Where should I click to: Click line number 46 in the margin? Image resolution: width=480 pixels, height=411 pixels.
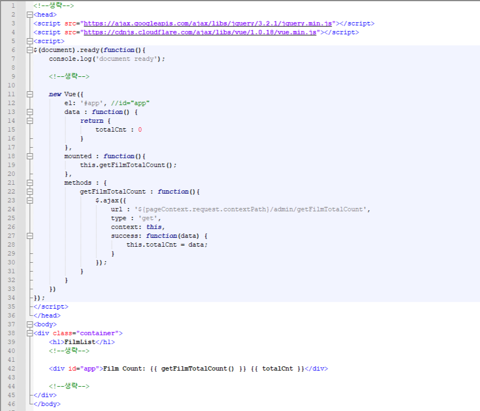[11, 404]
